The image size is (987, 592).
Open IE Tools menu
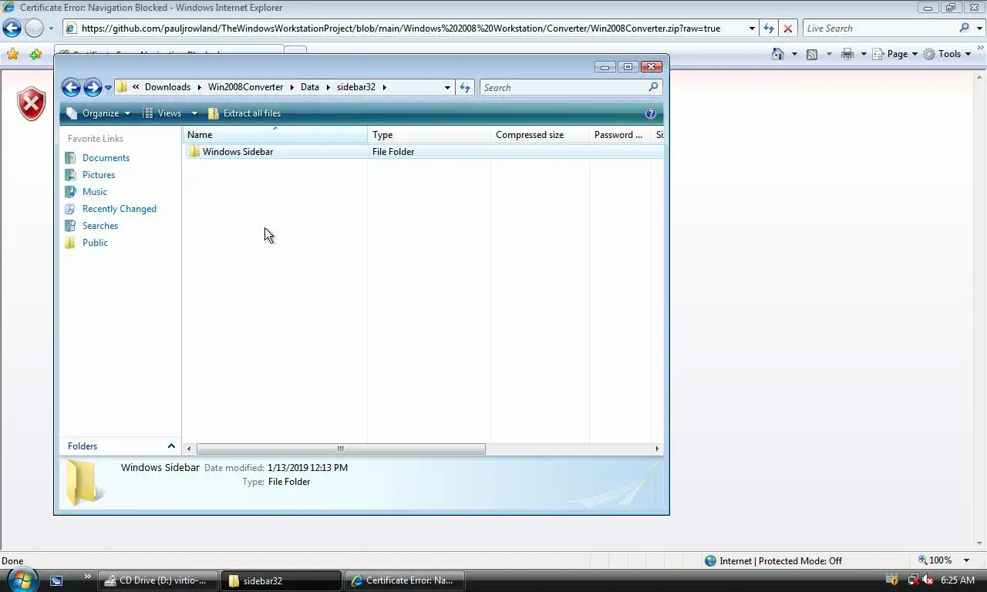click(948, 54)
